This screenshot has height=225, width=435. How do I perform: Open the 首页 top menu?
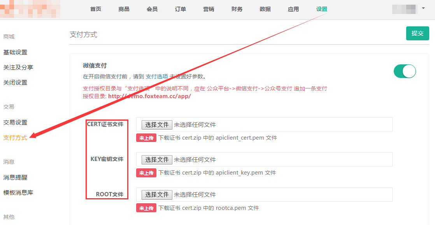(95, 9)
